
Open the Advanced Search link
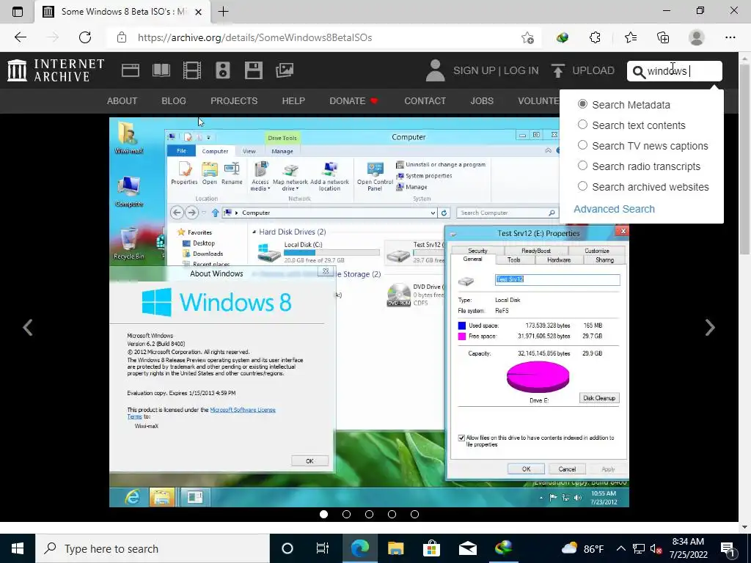(x=614, y=209)
